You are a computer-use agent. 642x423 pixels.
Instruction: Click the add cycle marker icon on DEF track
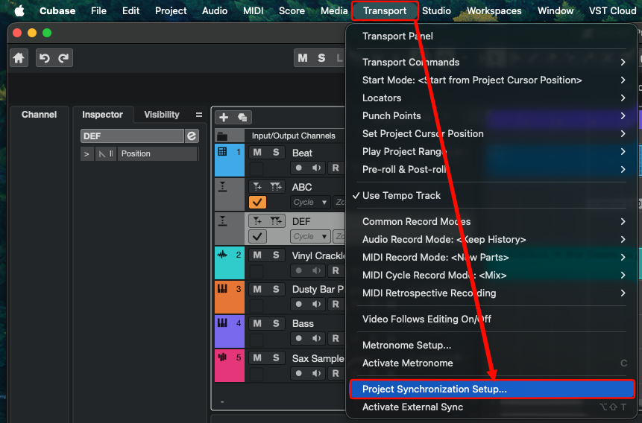tap(276, 221)
